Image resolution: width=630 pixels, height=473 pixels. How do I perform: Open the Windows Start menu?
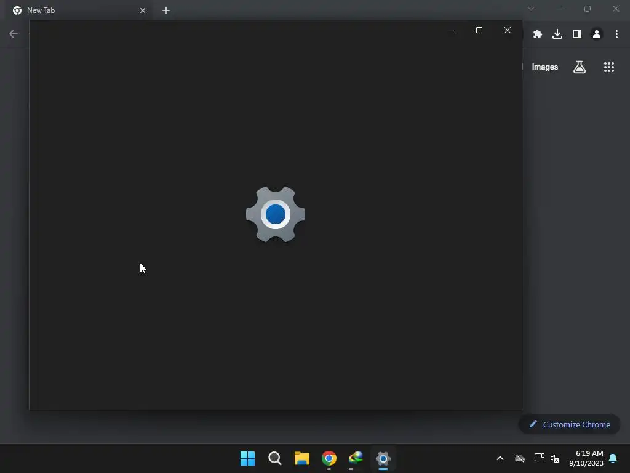(247, 458)
